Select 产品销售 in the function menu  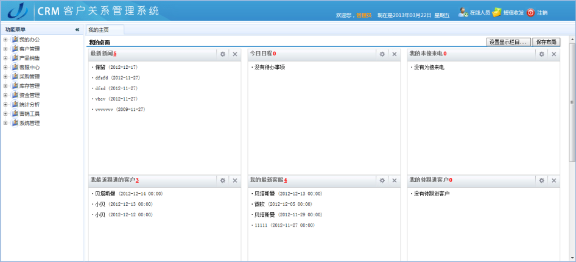pos(29,58)
